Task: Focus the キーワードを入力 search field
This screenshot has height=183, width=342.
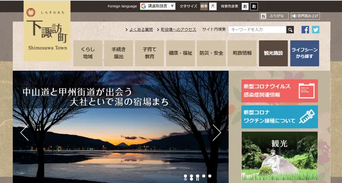Action: [257, 30]
